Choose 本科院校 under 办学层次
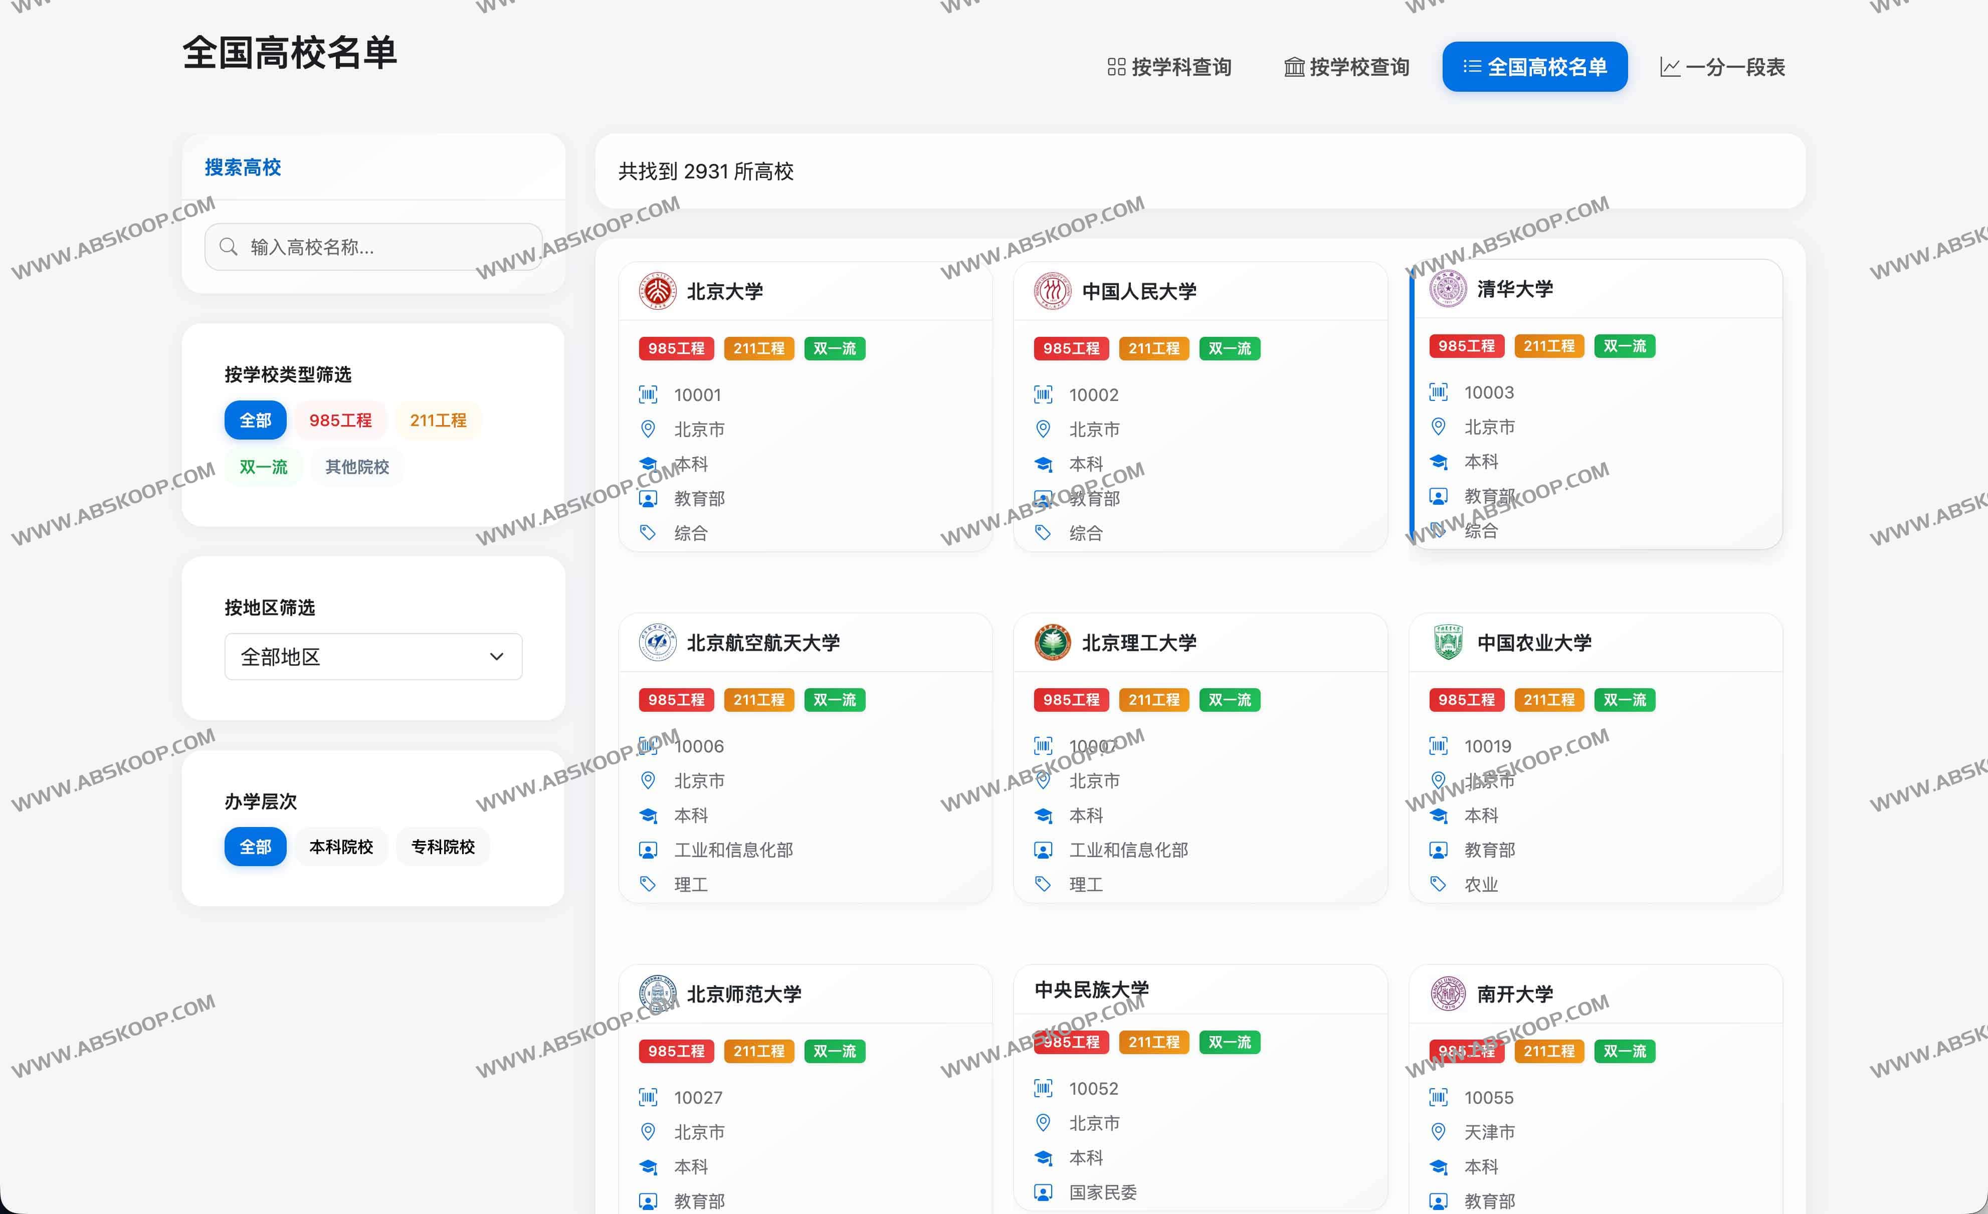Image resolution: width=1988 pixels, height=1214 pixels. coord(340,847)
